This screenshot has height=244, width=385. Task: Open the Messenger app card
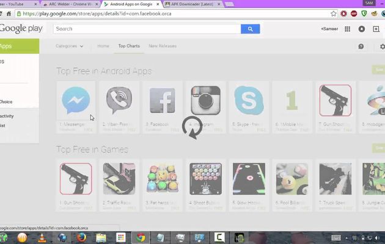(76, 107)
